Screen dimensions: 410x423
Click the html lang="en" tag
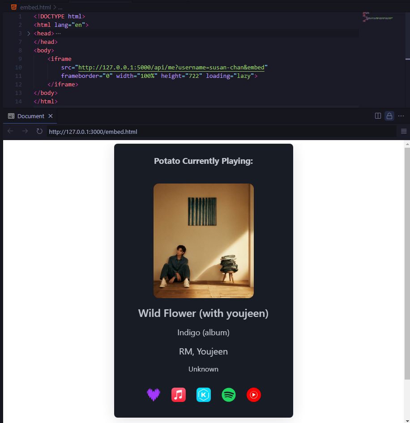(61, 25)
